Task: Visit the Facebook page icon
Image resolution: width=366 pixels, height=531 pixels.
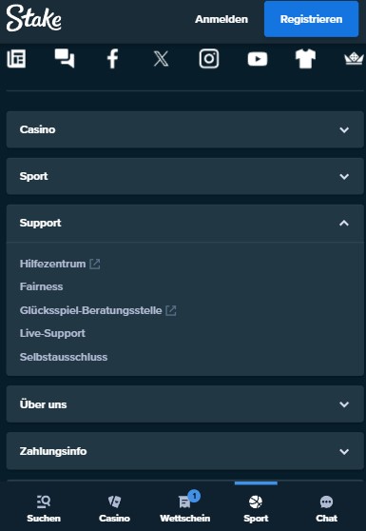Action: pyautogui.click(x=112, y=59)
